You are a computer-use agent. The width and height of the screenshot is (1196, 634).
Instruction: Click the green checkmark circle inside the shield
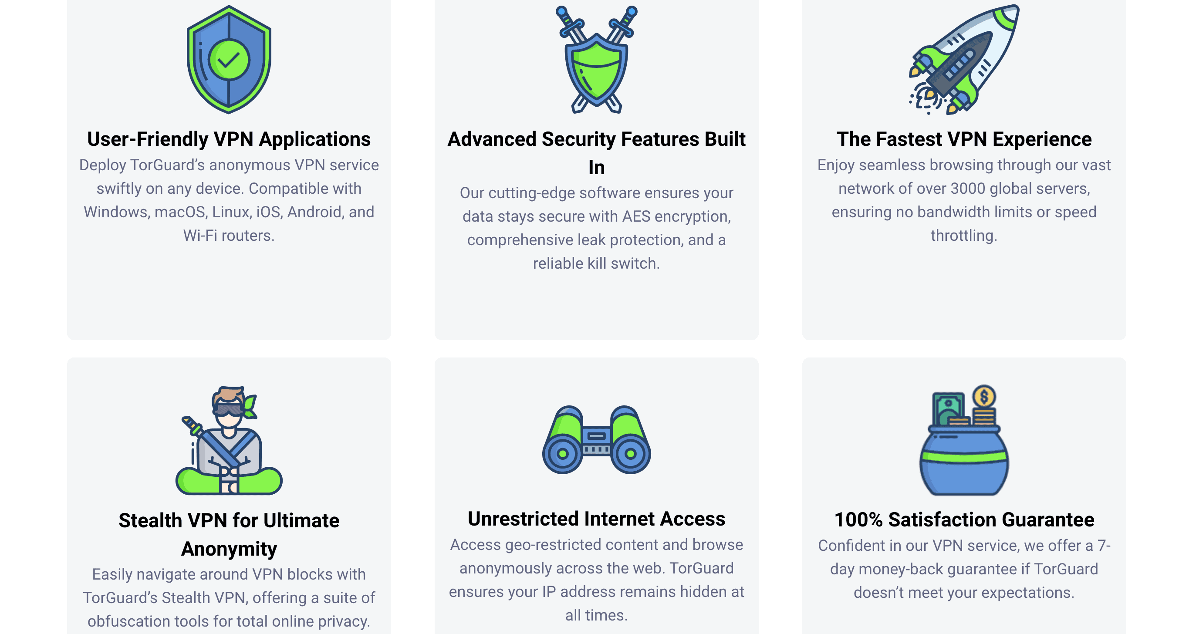tap(229, 60)
